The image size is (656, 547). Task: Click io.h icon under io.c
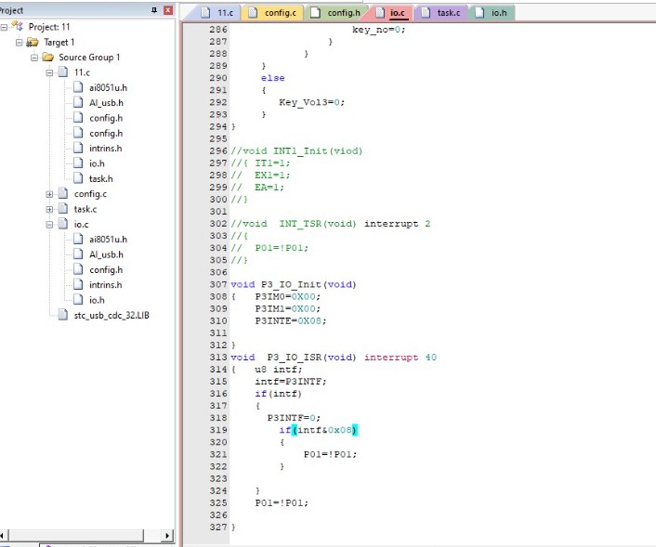78,299
